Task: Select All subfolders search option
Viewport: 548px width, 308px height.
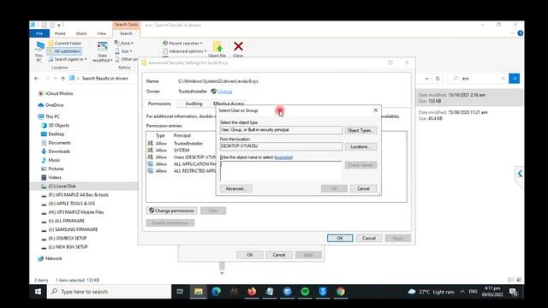Action: click(x=65, y=51)
